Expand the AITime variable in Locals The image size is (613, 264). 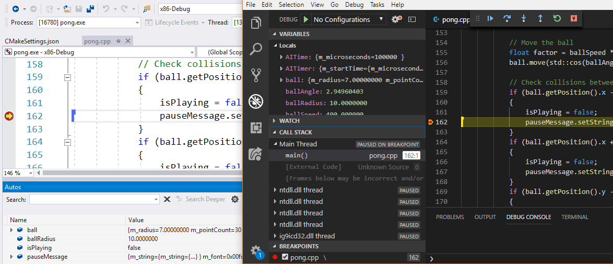tap(281, 57)
